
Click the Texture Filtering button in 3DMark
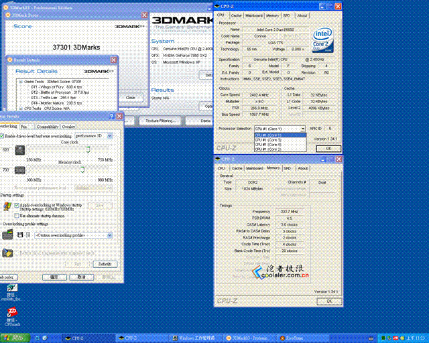160,121
